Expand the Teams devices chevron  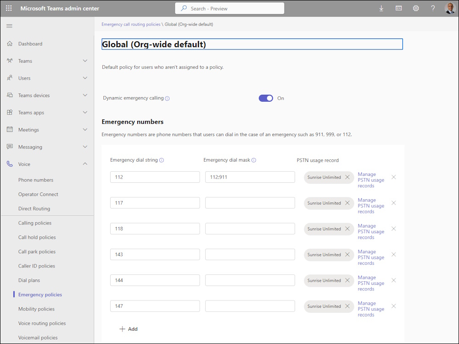[85, 95]
